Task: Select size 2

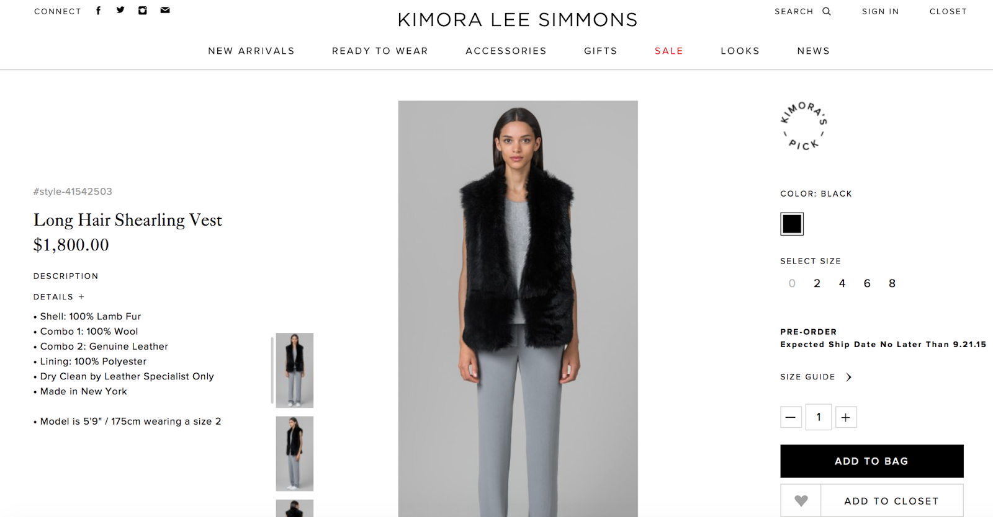Action: (817, 283)
